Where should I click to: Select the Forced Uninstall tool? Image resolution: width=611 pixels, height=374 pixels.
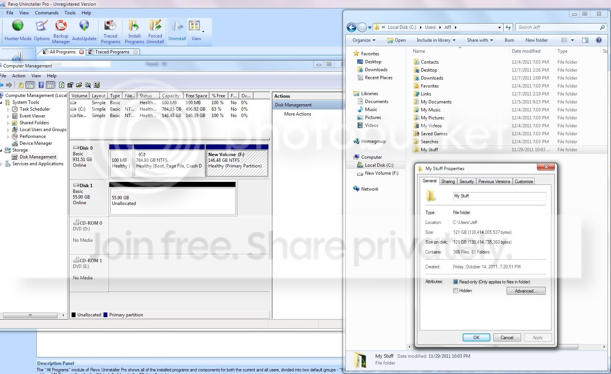coord(155,31)
